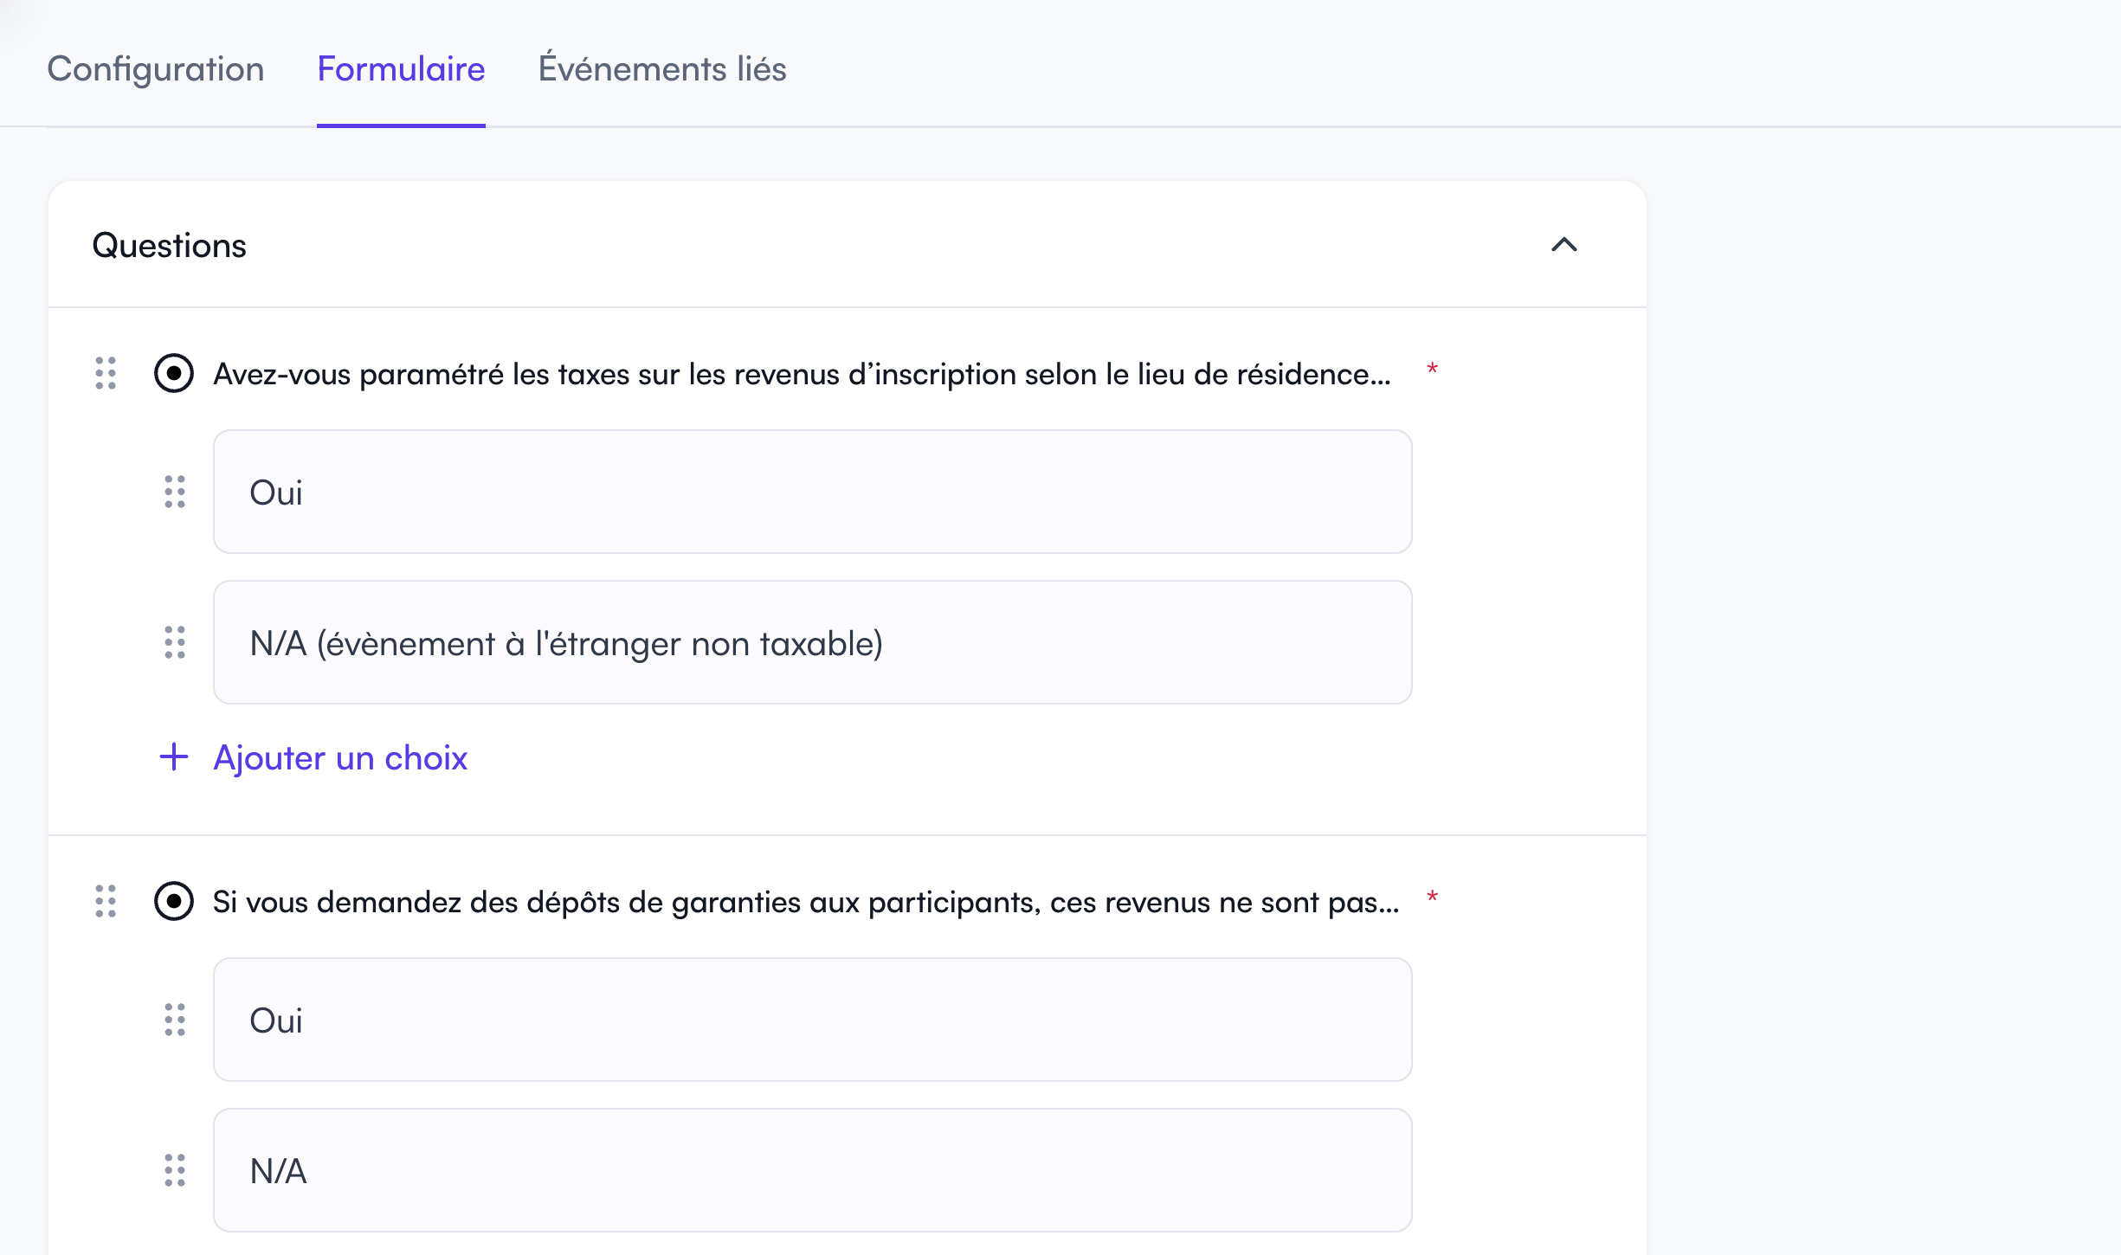
Task: Click the chevron at the top right of Questions
Action: [1563, 247]
